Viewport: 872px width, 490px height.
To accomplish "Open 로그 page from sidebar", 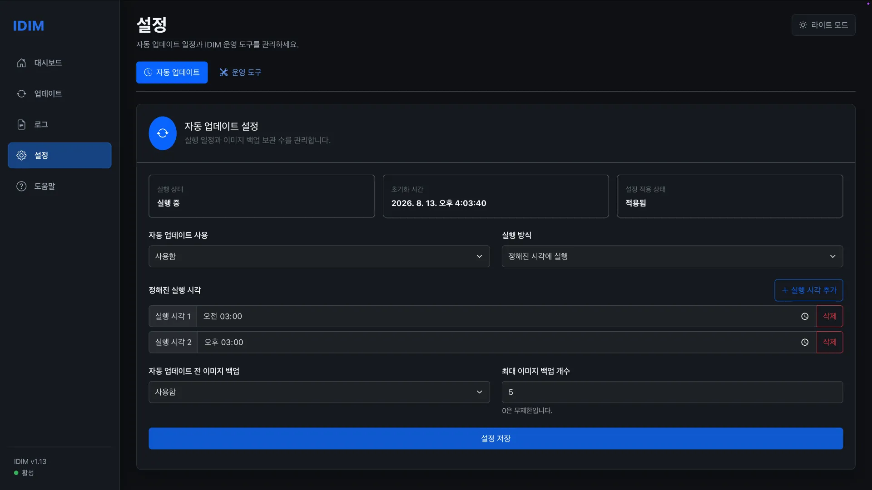I will coord(59,125).
